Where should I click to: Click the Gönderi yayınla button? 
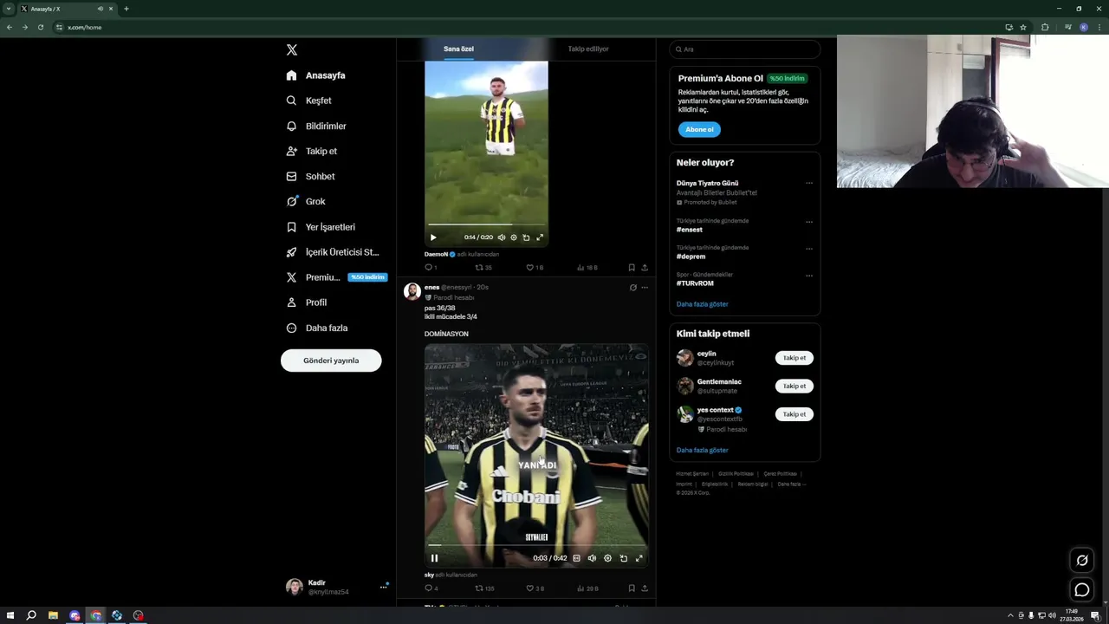tap(331, 361)
